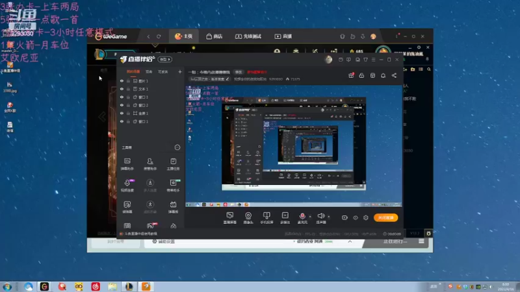This screenshot has height=292, width=520.
Task: Open WeGame 商店 tab
Action: point(214,36)
